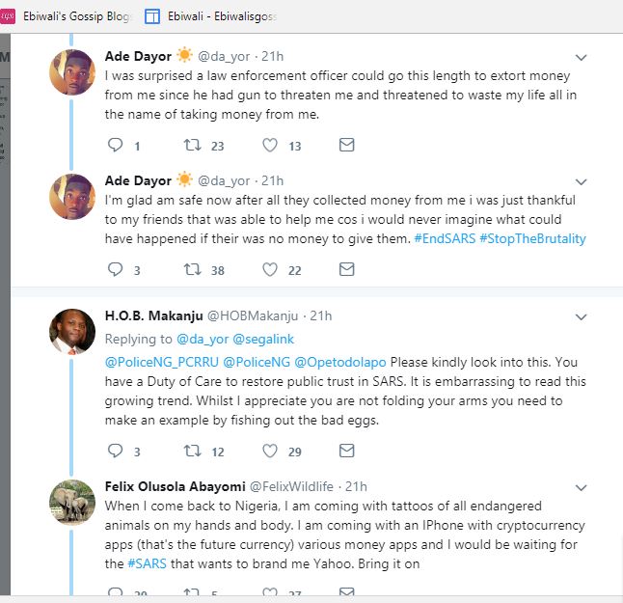This screenshot has width=623, height=603.
Task: Click the #StopTheBrutality hashtag
Action: [532, 238]
